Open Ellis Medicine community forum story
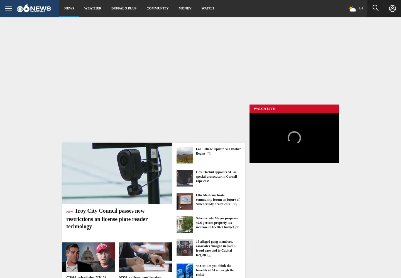This screenshot has width=401, height=278. point(217,200)
